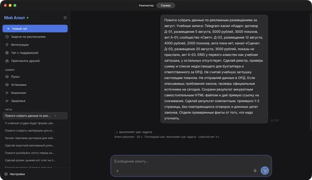Screen dimensions: 312x180
Task: Switch to the Компьютер tab
Action: [x=146, y=6]
